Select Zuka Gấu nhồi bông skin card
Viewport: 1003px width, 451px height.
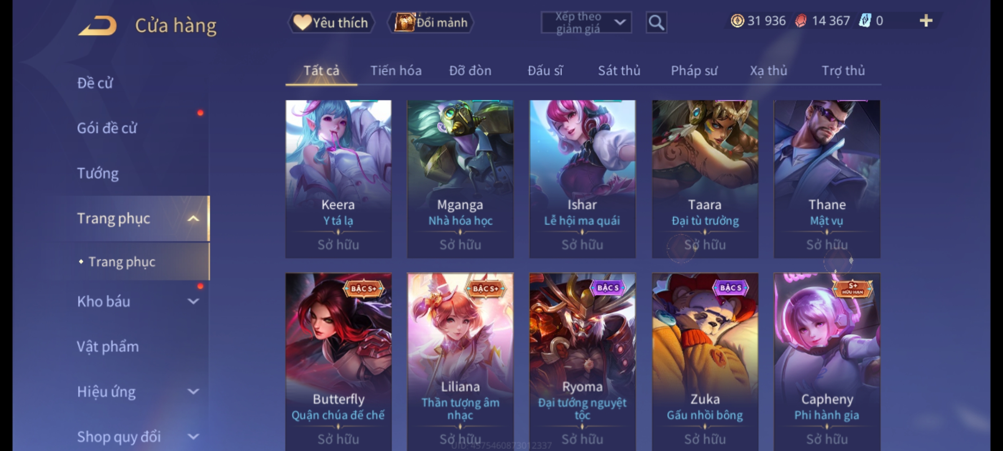705,362
